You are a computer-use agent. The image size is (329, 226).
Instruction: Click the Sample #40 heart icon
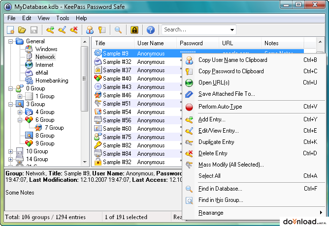98,78
